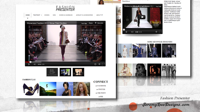Click watch later clock on Rebecca Minkoff video
The width and height of the screenshot is (200, 112).
(156, 32)
